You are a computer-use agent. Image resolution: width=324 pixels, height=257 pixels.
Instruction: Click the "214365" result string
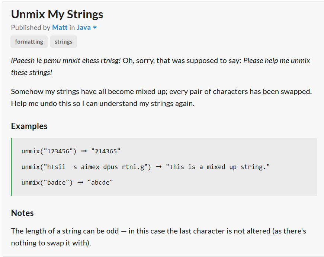tap(106, 151)
